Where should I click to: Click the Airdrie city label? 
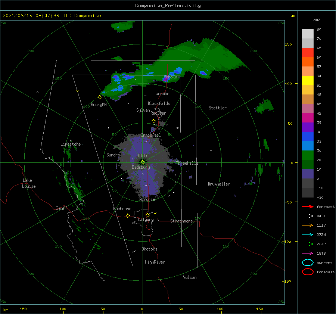tap(147, 199)
